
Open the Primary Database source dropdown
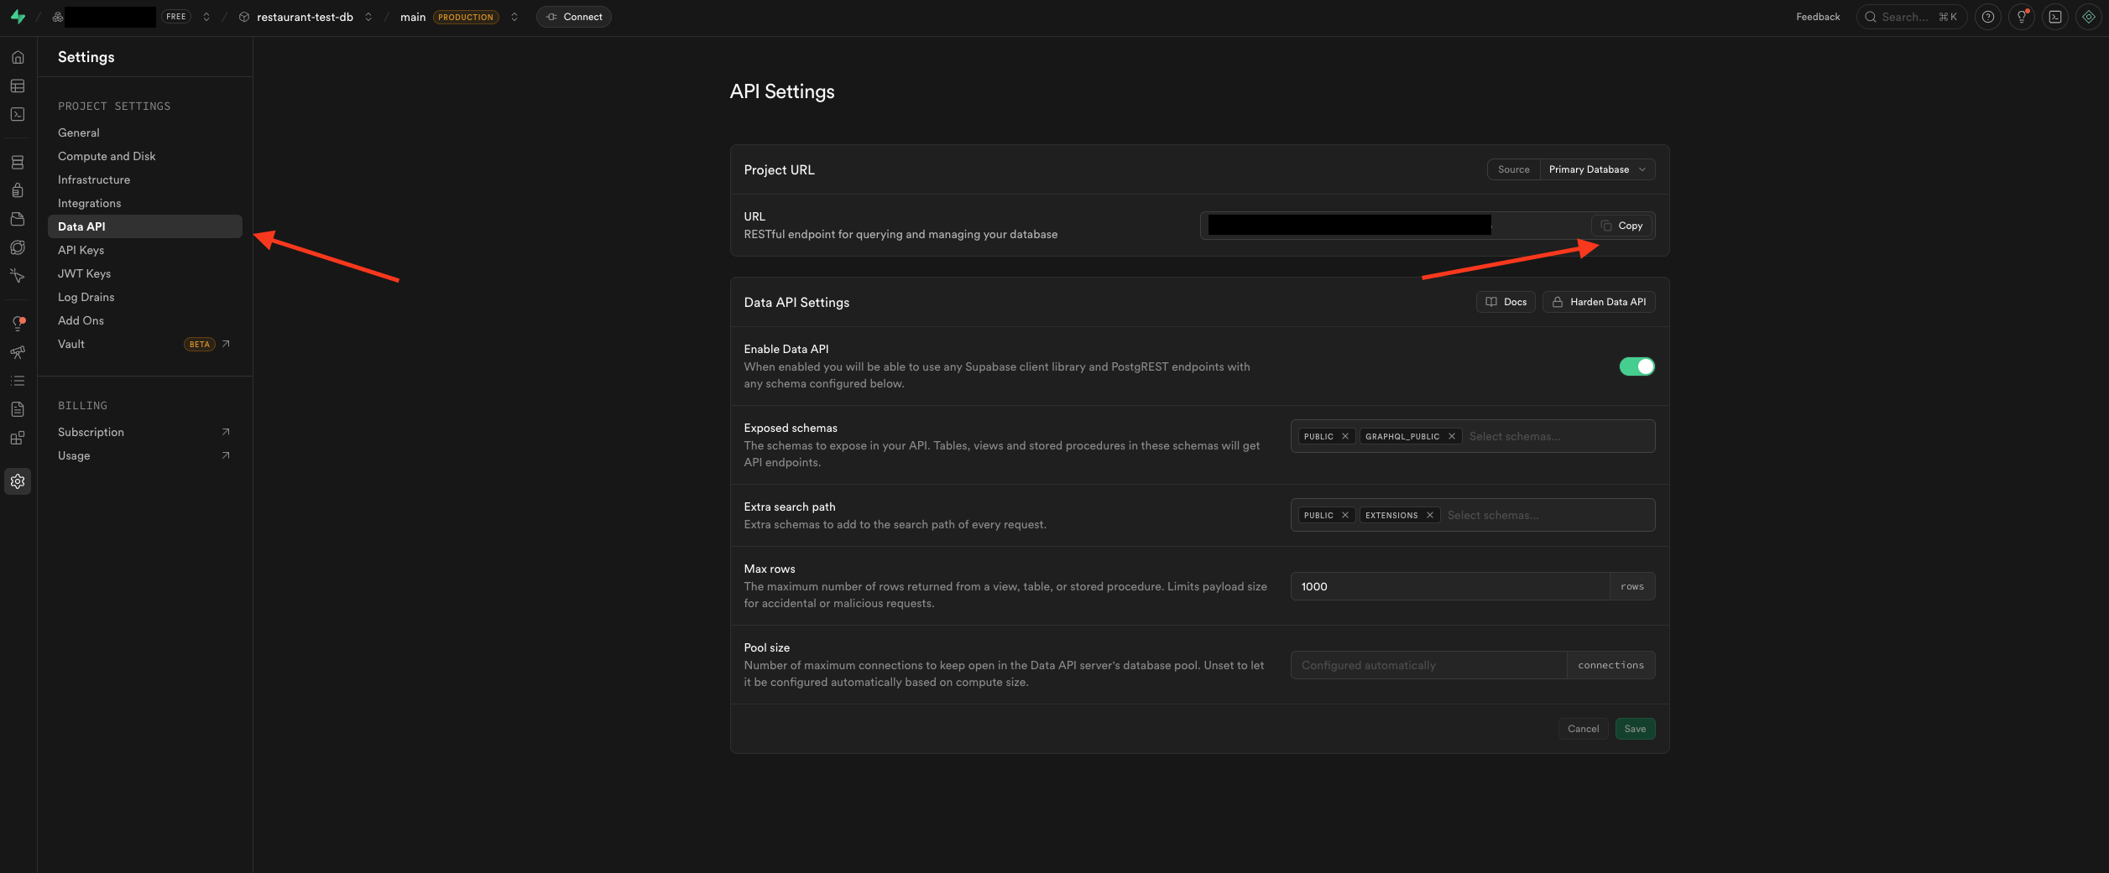[x=1596, y=169]
